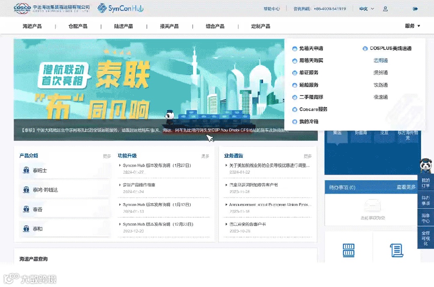Open 我的订单 side button
The width and height of the screenshot is (434, 287).
point(426,183)
